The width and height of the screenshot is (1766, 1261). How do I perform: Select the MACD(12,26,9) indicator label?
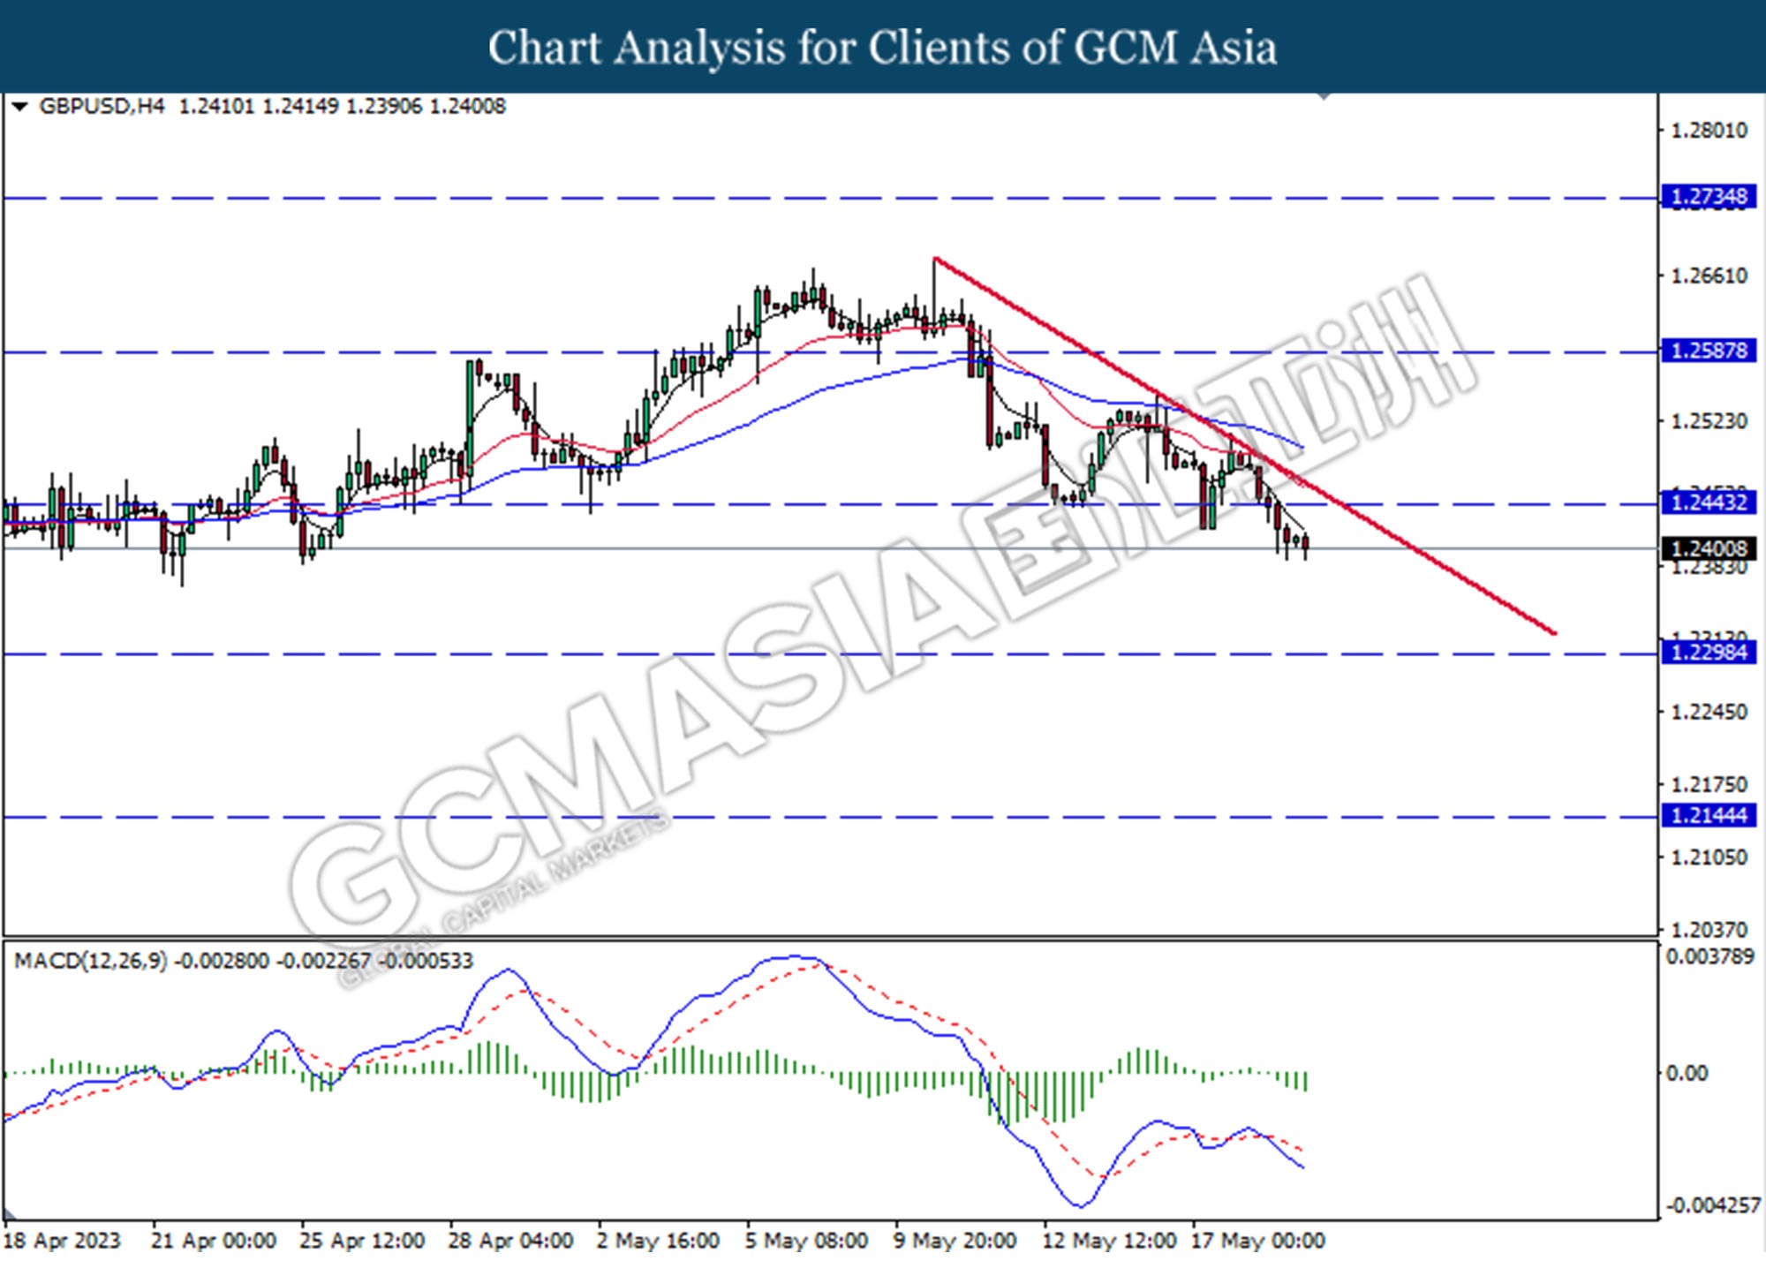(x=91, y=961)
